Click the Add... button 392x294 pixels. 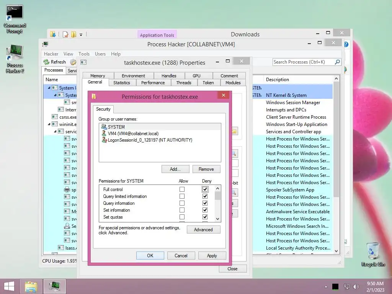[x=175, y=169]
